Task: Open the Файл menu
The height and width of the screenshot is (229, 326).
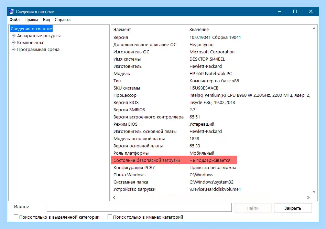Action: pyautogui.click(x=14, y=20)
